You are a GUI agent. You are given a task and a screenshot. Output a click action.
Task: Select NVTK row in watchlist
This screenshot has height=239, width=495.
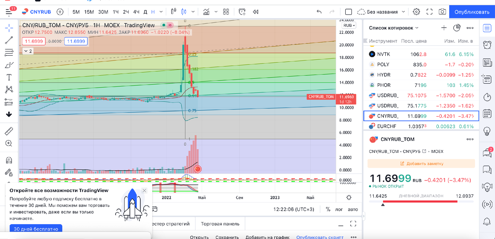421,54
